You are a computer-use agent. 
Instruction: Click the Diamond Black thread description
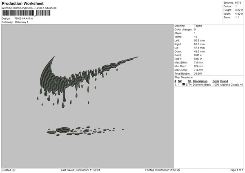[x=202, y=84]
